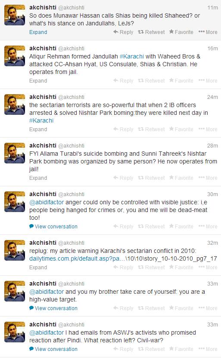
Task: Expand the tweet posted 28m ago
Action: click(x=38, y=178)
